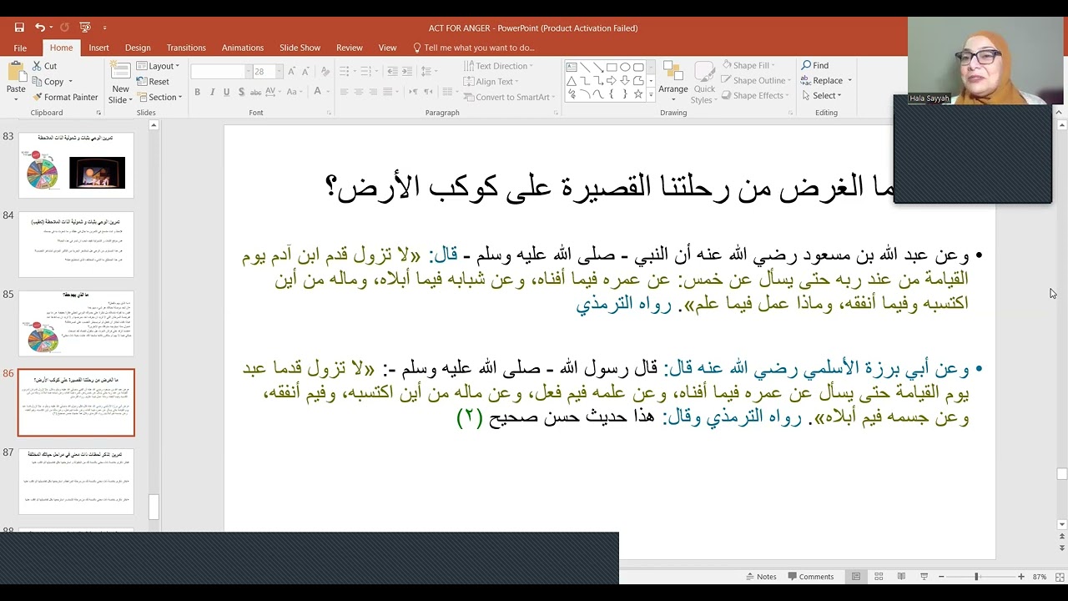Screen dimensions: 1068x601
Task: Open the Animations tab
Action: 242,48
